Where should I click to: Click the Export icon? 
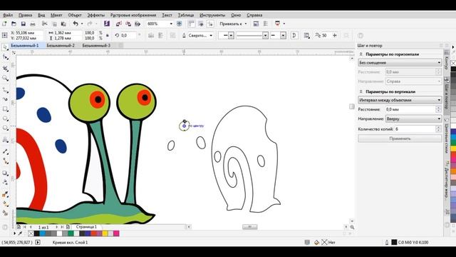[x=128, y=24]
